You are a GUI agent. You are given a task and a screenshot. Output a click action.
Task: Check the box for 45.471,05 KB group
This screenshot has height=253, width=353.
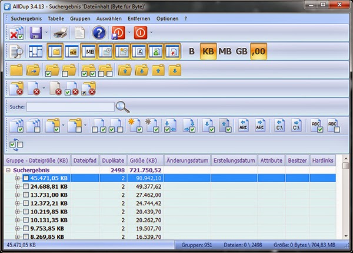(x=26, y=178)
